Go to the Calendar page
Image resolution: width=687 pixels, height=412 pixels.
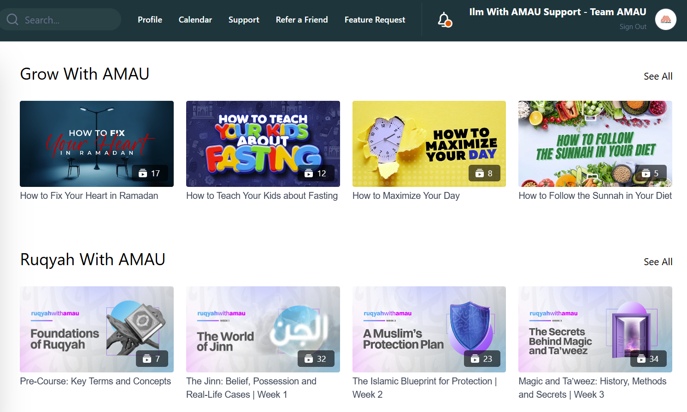pyautogui.click(x=195, y=20)
